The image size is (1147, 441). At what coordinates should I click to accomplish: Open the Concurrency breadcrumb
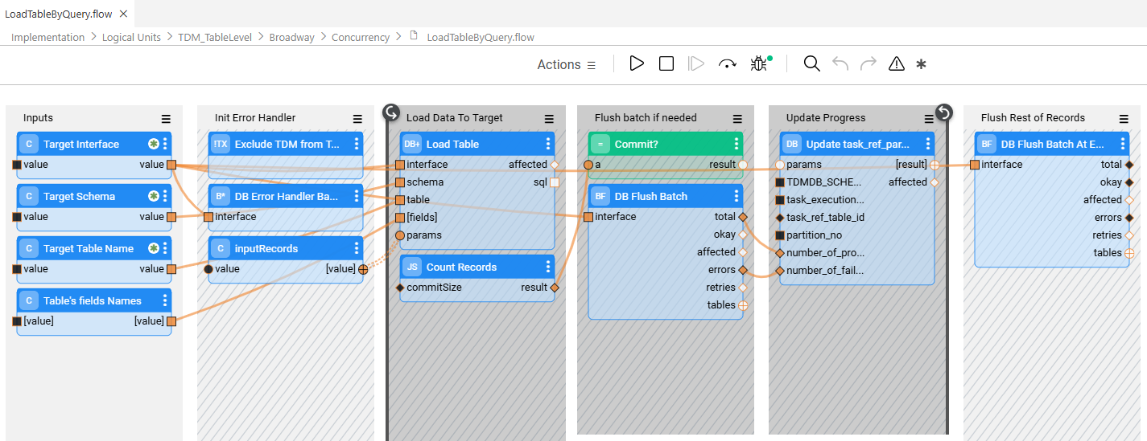[x=361, y=37]
